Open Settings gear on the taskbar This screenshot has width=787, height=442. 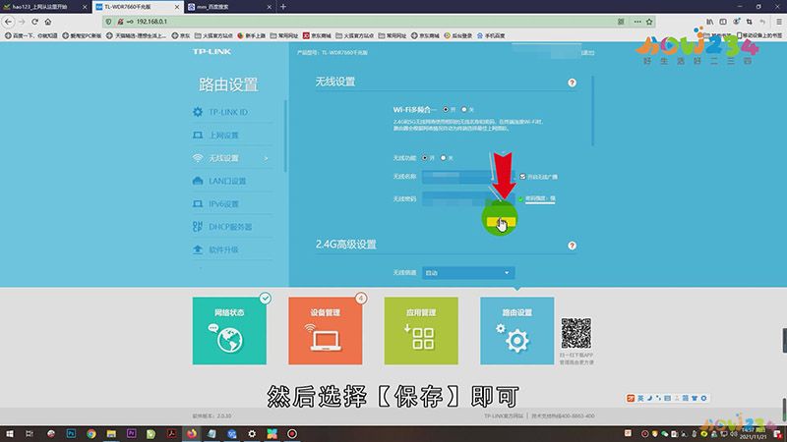[252, 433]
